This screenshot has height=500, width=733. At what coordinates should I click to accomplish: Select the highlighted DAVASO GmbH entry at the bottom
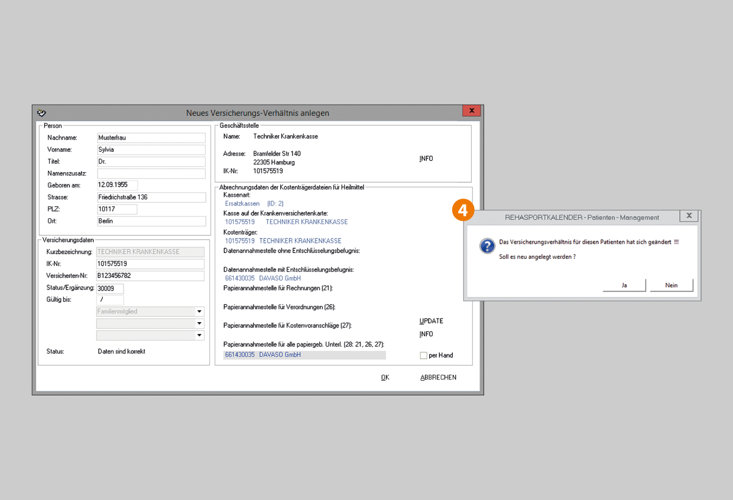[304, 355]
